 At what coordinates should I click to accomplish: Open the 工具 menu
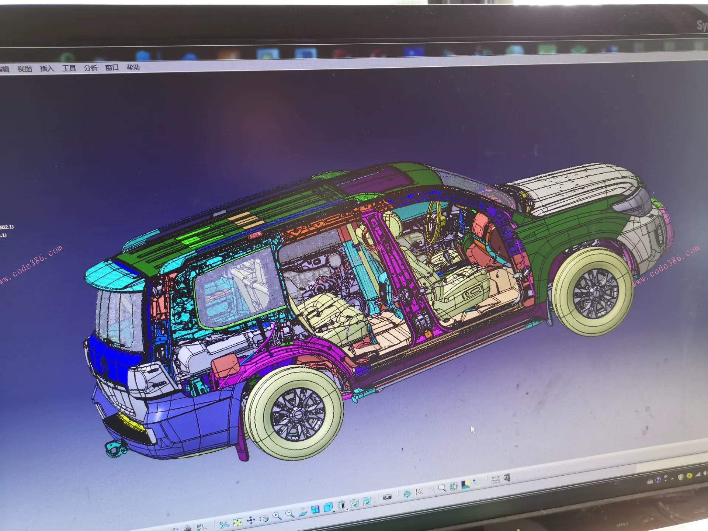pos(69,68)
